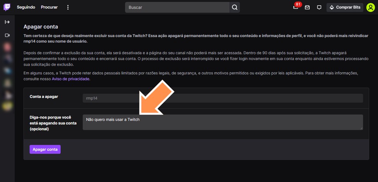Viewport: 378px width, 182px height.
Task: Click the 'Diga-nos porque você' label
Action: point(53,123)
